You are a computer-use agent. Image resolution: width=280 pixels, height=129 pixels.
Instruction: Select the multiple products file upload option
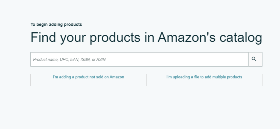point(204,77)
